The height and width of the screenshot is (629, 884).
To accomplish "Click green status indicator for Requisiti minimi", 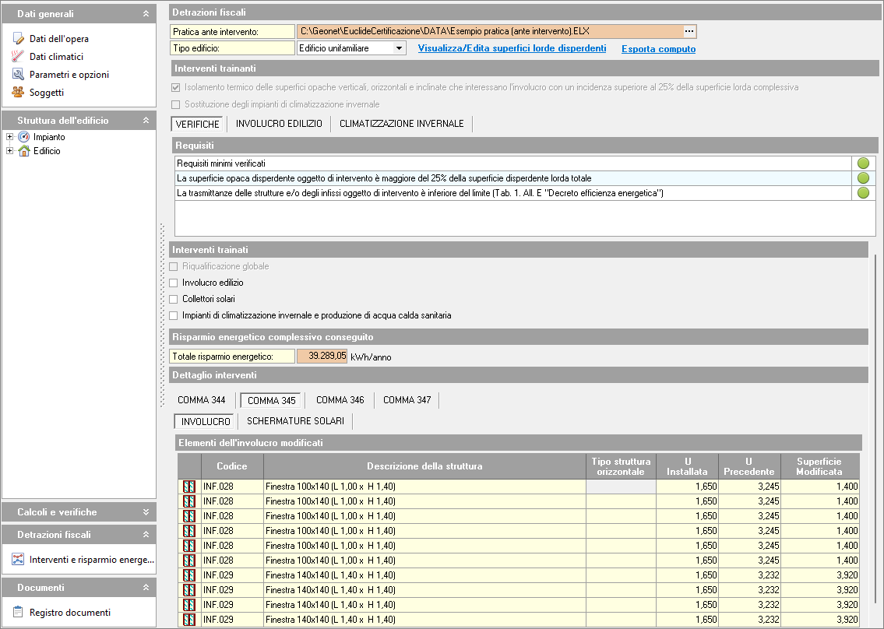I will tap(863, 163).
